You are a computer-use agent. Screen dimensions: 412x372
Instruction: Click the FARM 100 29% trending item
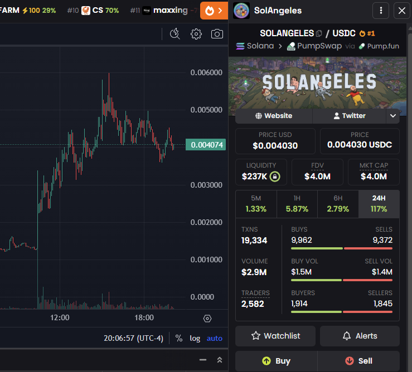28,11
